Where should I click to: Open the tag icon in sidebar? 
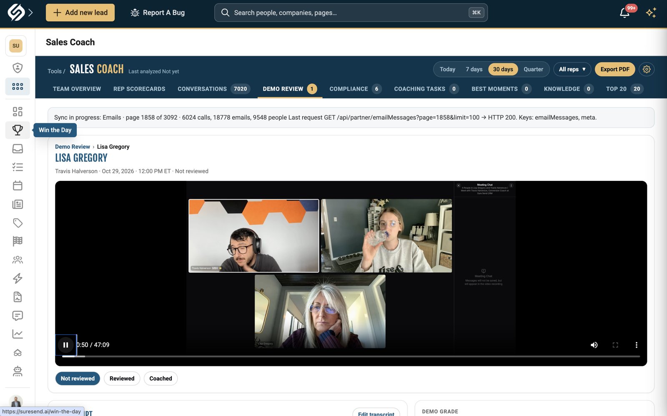pos(18,223)
